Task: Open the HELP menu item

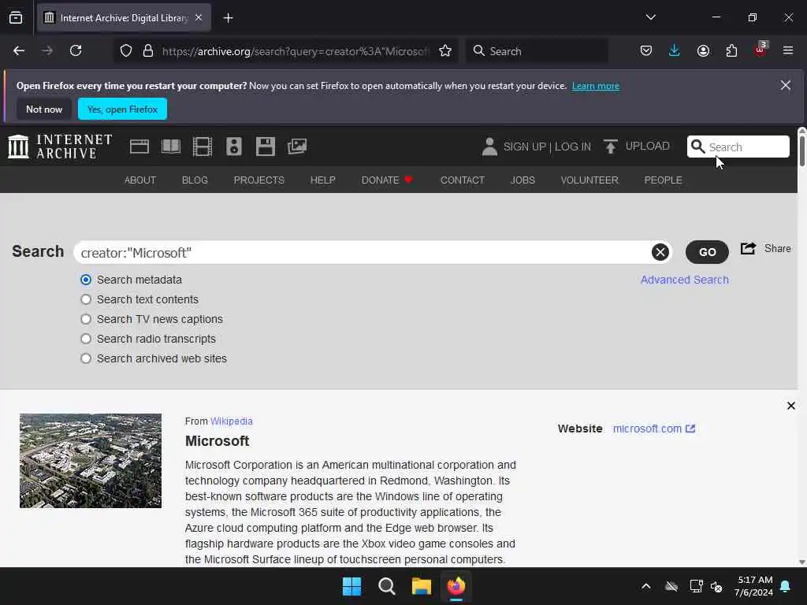Action: click(x=322, y=180)
